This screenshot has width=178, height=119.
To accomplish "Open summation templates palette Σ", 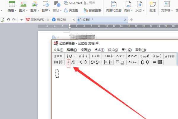I will [96, 62].
